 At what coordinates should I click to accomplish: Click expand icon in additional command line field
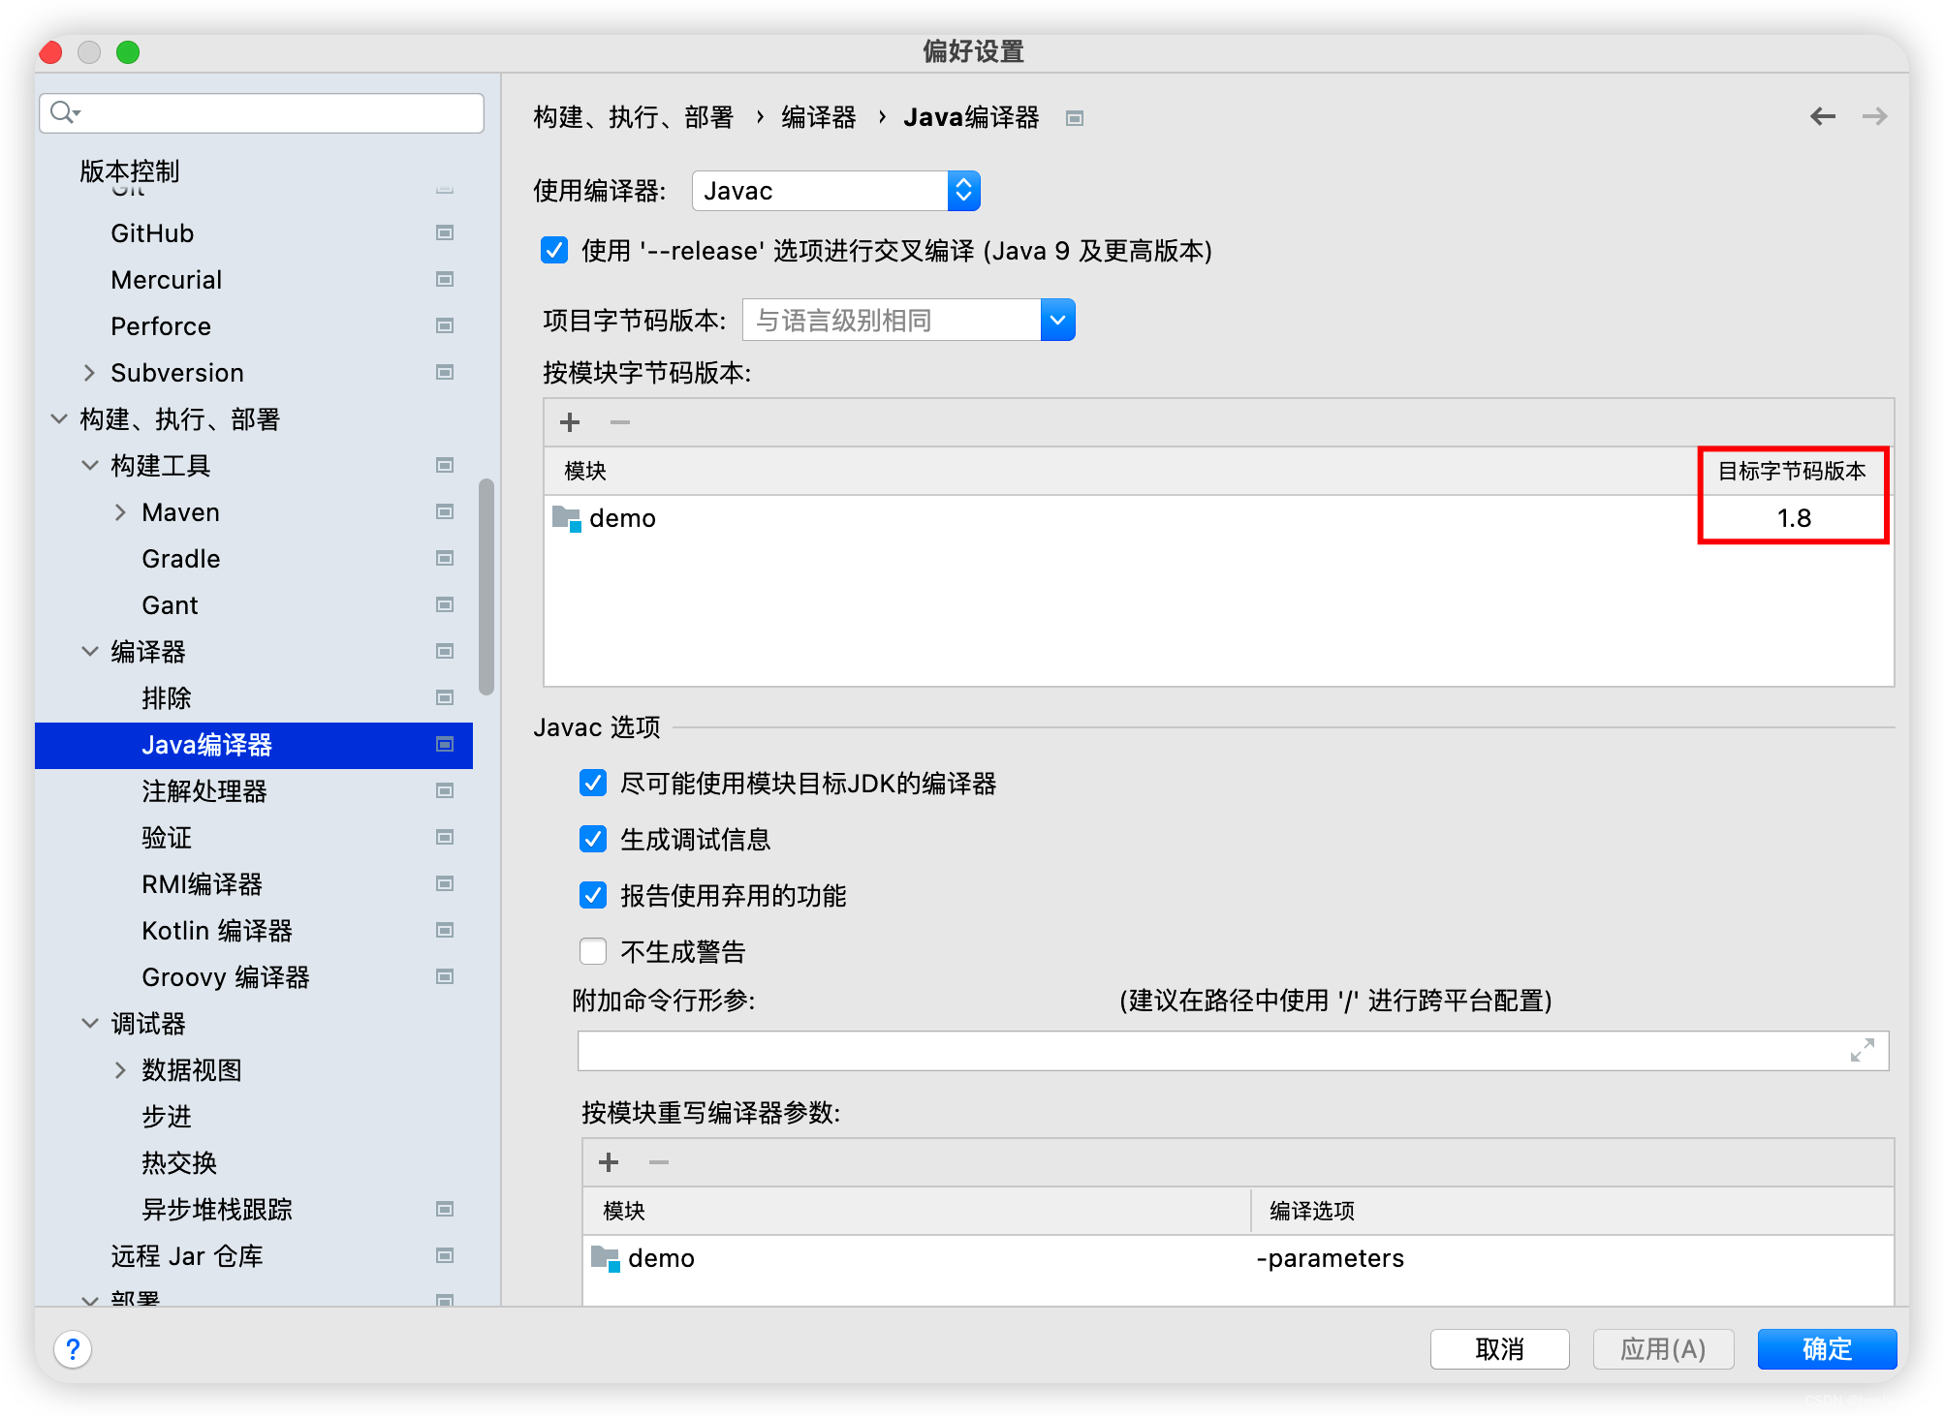pyautogui.click(x=1862, y=1051)
